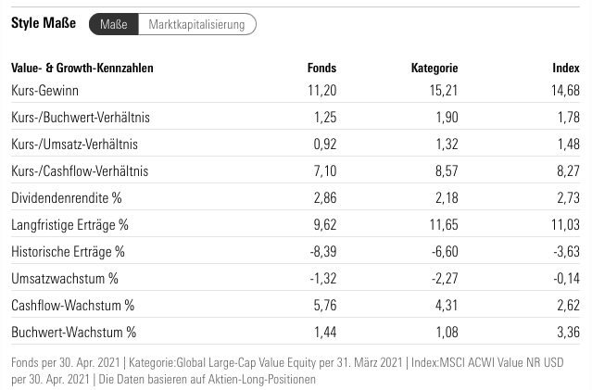The height and width of the screenshot is (390, 592).
Task: Click the Langfristige Erträge % row label
Action: point(69,225)
